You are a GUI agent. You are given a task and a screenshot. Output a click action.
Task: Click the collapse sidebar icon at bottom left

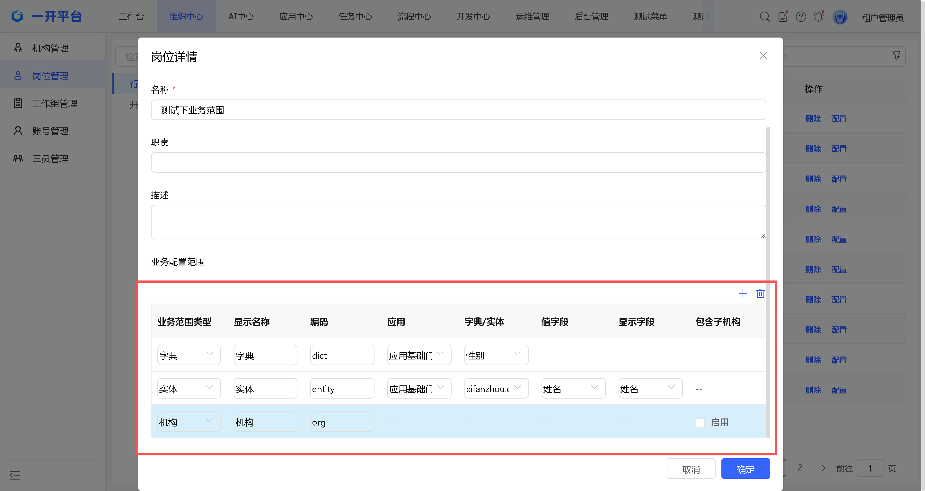(x=15, y=475)
